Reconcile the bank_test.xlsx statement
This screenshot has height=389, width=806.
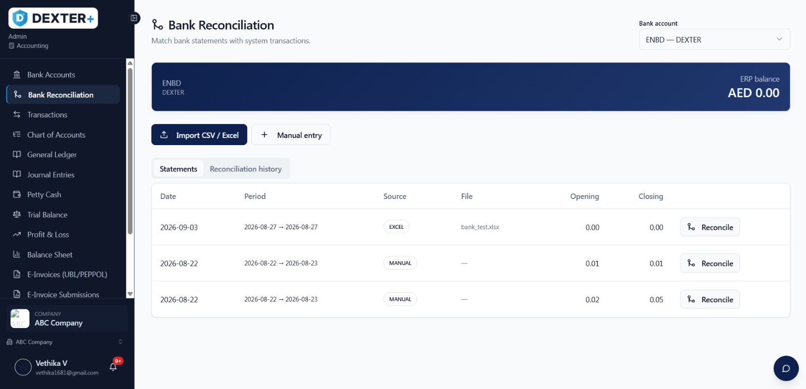click(x=710, y=227)
